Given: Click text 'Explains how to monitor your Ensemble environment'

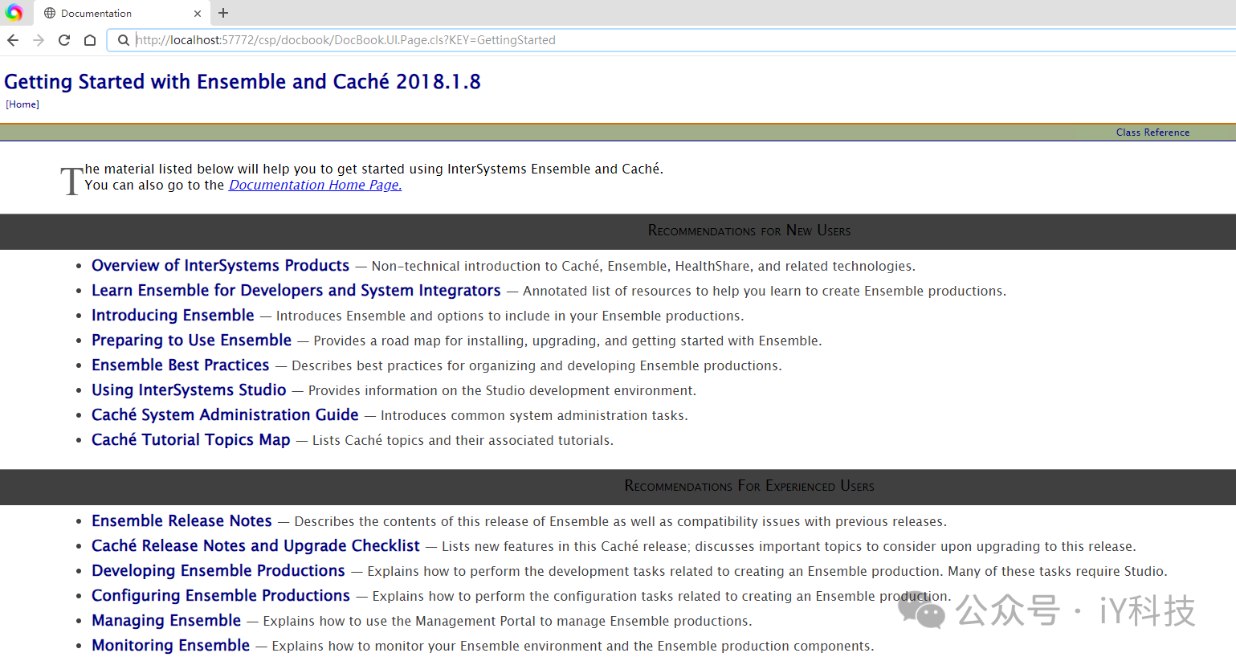Looking at the screenshot, I should pyautogui.click(x=573, y=646).
